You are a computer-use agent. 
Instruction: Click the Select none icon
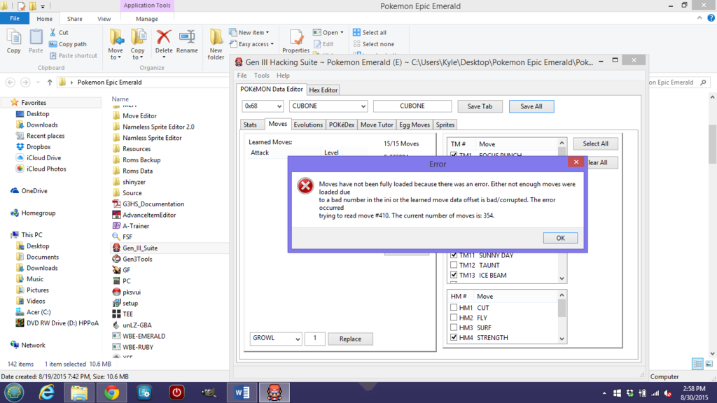coord(356,44)
